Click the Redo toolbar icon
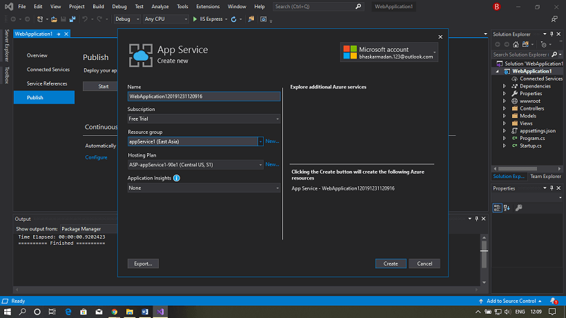The height and width of the screenshot is (318, 566). (99, 19)
